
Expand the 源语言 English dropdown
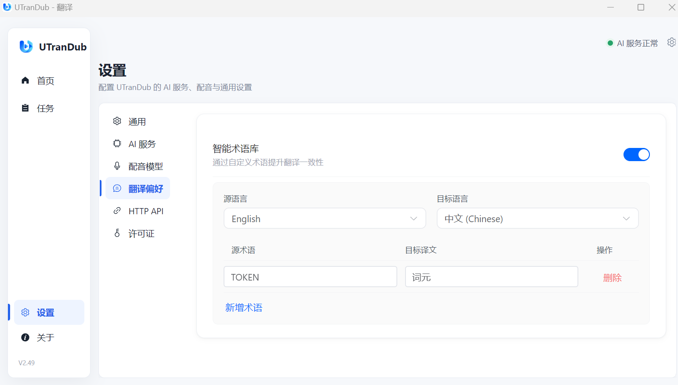325,219
